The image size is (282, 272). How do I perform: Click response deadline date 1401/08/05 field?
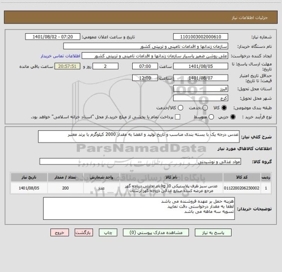(x=201, y=66)
